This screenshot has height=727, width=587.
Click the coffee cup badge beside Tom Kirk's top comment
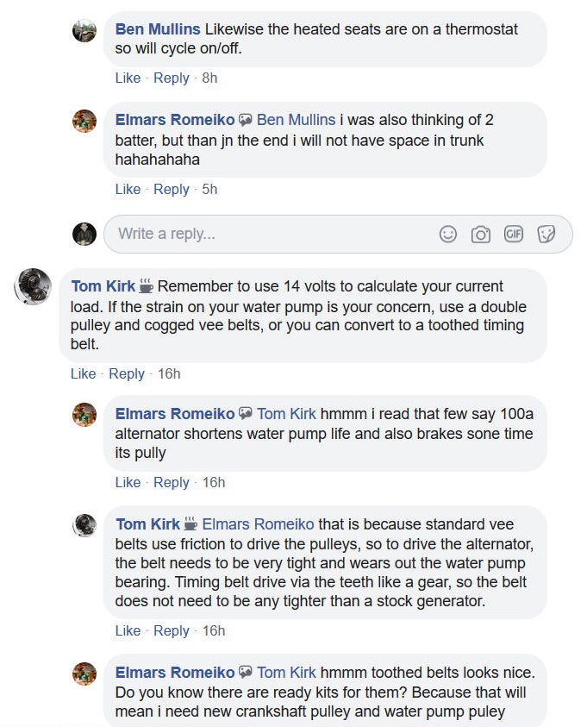click(x=147, y=286)
